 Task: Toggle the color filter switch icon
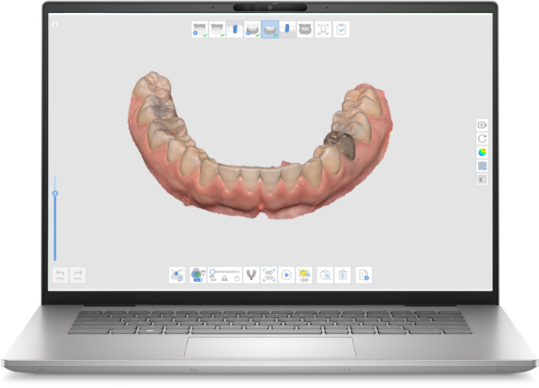(198, 275)
